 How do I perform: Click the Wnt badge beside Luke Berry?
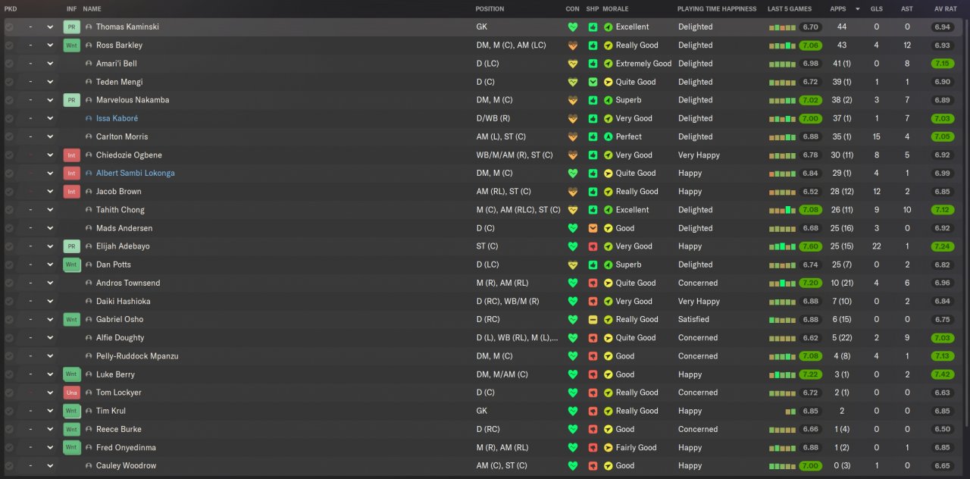[x=71, y=374]
